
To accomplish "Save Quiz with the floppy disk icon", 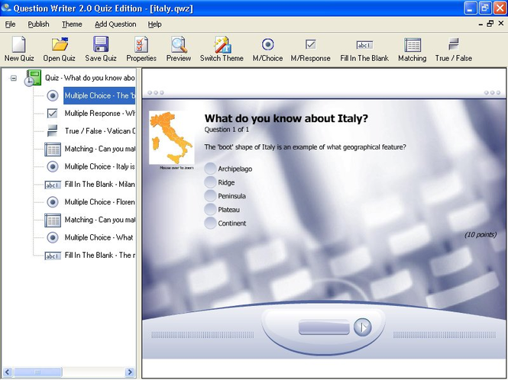I will [101, 49].
